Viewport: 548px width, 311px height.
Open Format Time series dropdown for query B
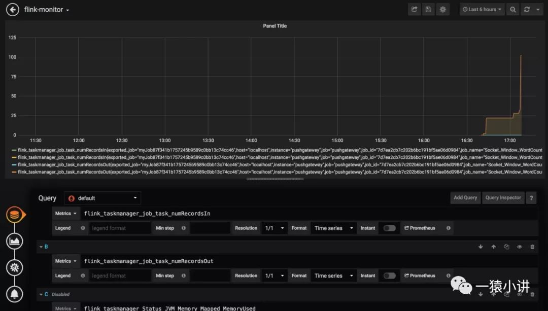[x=334, y=275]
